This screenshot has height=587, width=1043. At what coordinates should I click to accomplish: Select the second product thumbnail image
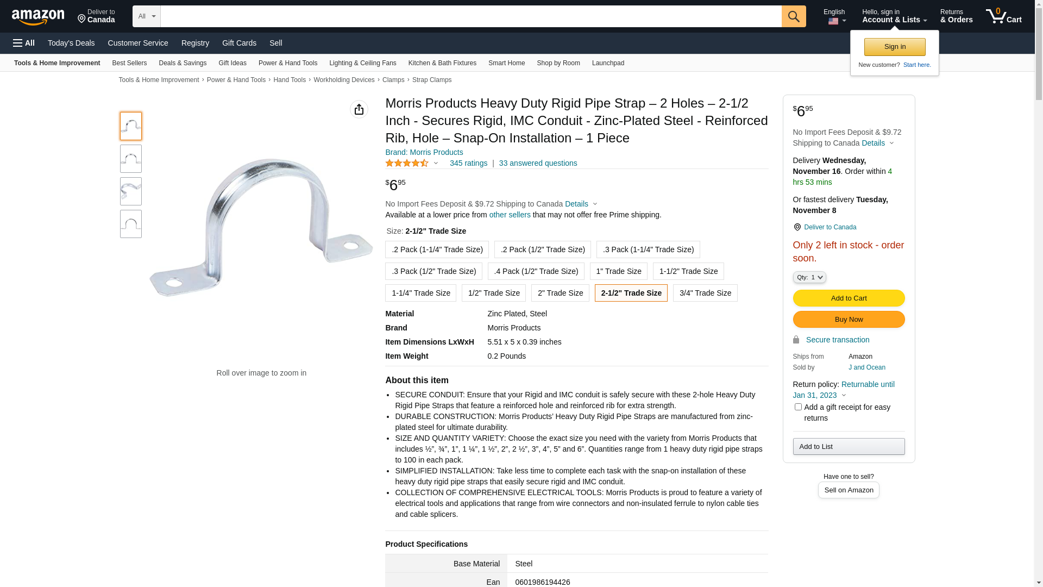click(131, 159)
